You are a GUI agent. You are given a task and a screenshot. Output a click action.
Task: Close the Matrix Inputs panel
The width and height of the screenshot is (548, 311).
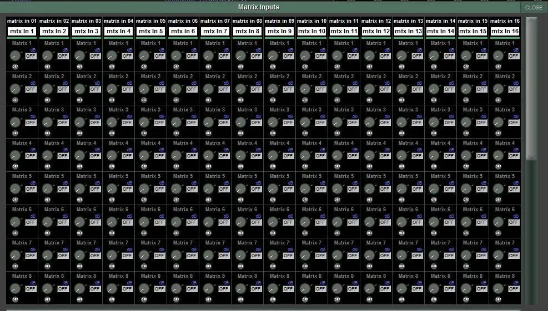click(534, 7)
